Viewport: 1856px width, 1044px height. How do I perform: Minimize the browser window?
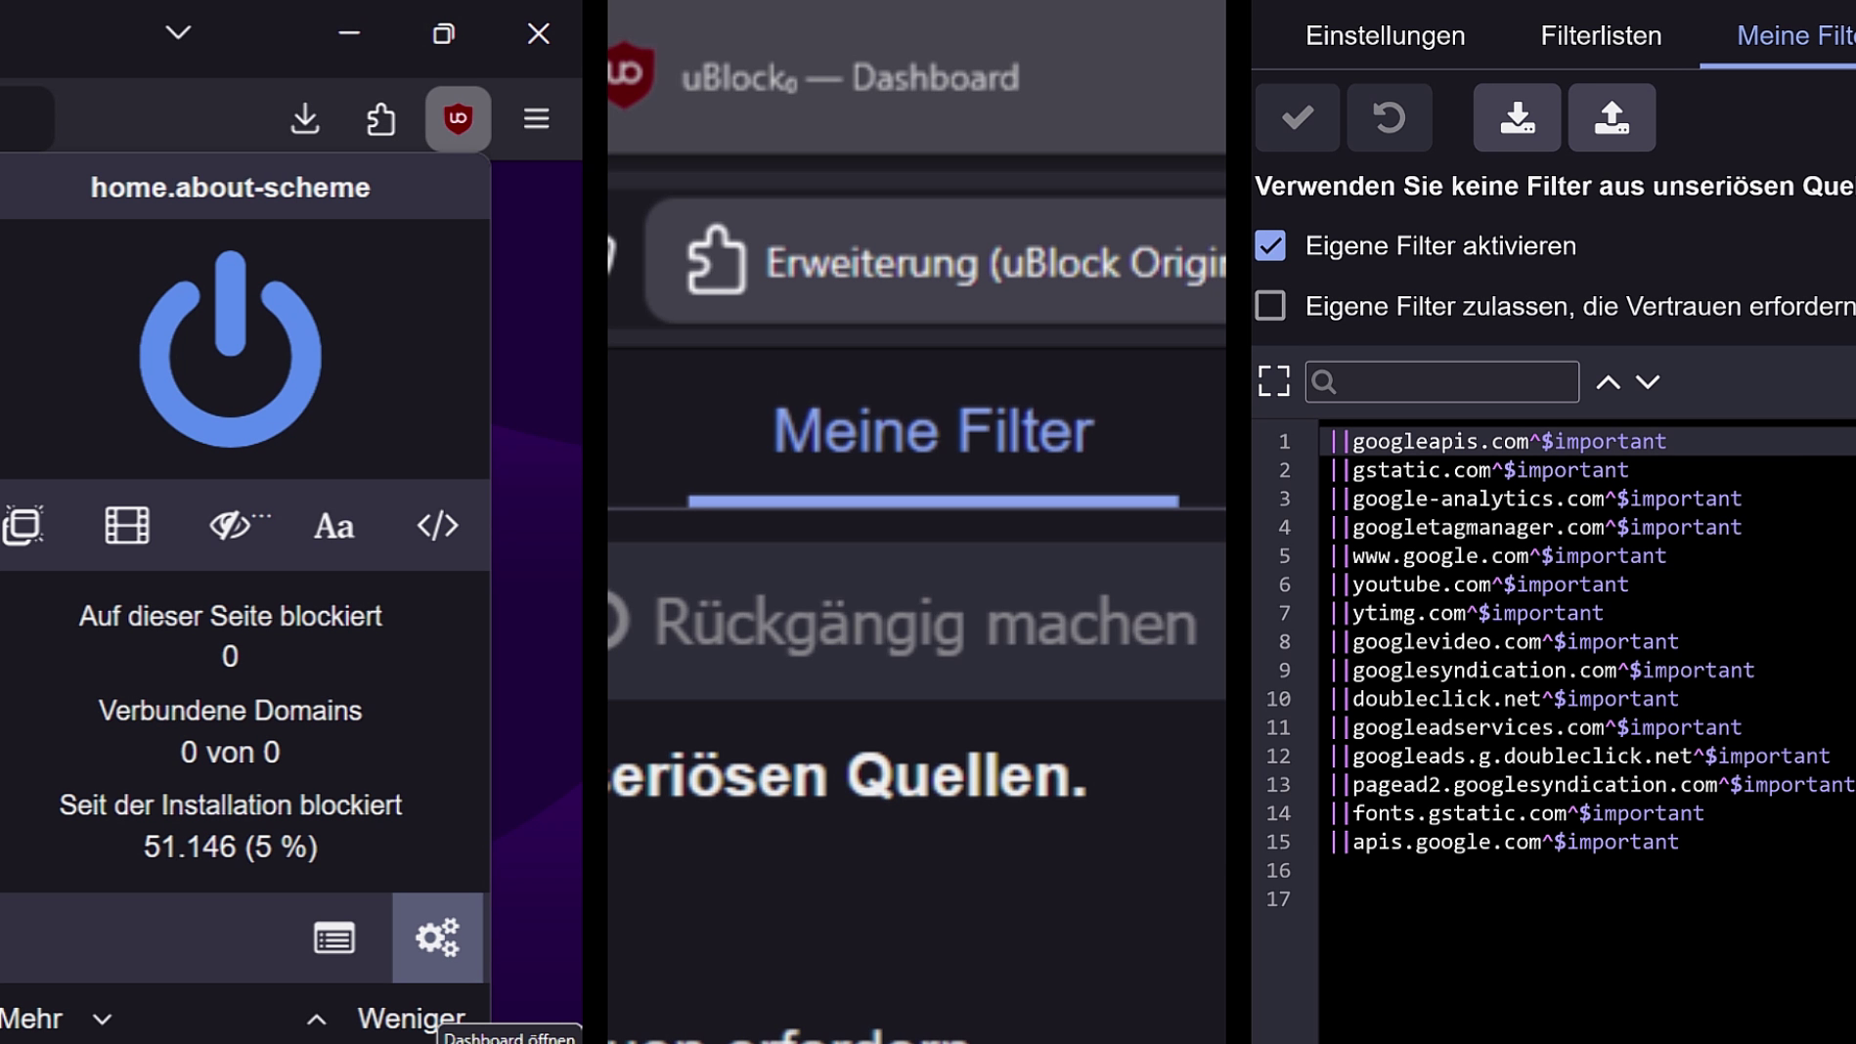click(x=349, y=33)
